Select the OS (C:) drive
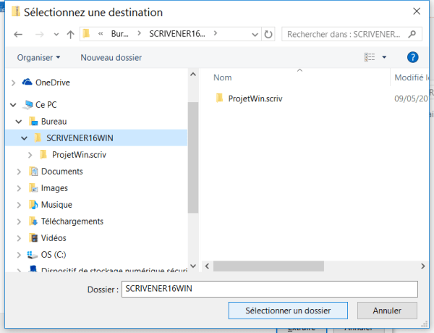 54,255
